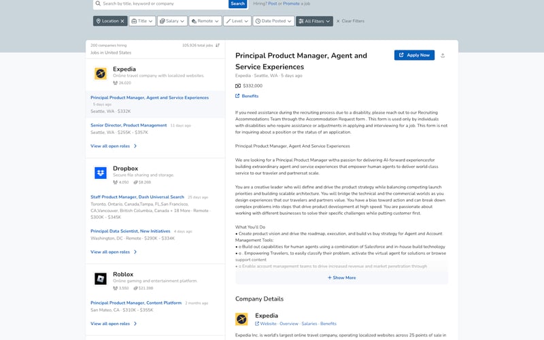Viewport: 544px width, 340px height.
Task: Open the Expedia company heading in list
Action: pyautogui.click(x=124, y=69)
